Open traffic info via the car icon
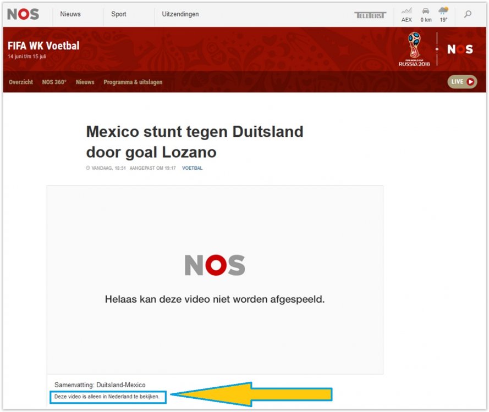Screen dimensions: 489x412 click(x=426, y=15)
